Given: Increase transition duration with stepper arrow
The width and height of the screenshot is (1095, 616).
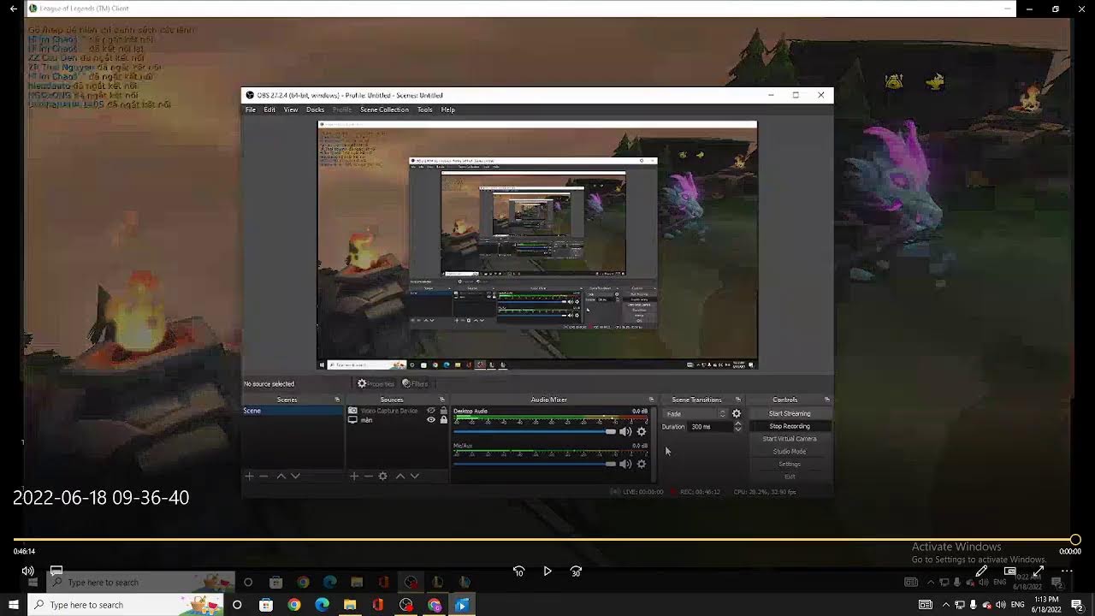Looking at the screenshot, I should [738, 423].
